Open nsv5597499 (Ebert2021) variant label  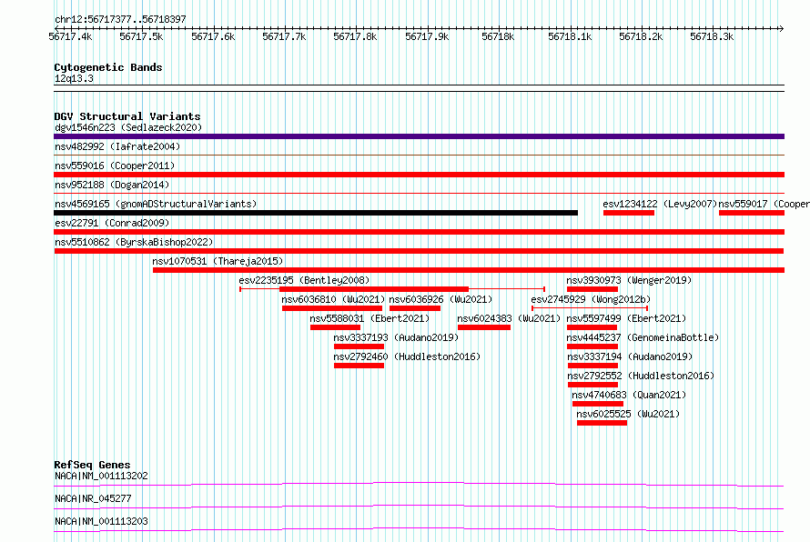pyautogui.click(x=626, y=318)
